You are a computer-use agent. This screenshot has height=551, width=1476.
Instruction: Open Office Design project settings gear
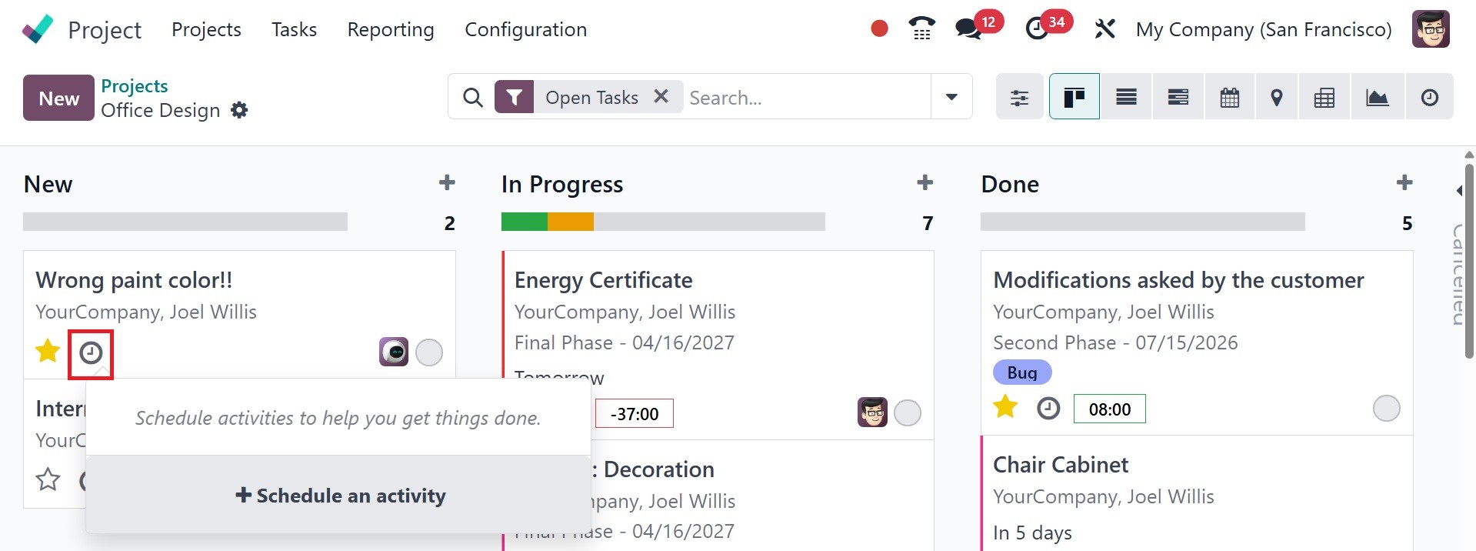240,110
